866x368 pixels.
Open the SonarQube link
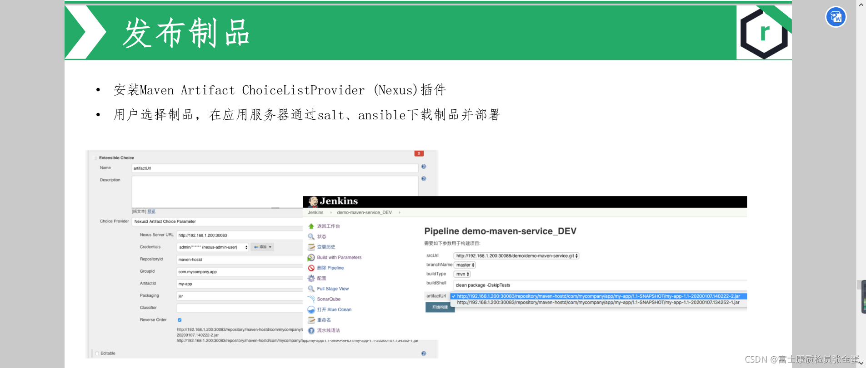329,299
